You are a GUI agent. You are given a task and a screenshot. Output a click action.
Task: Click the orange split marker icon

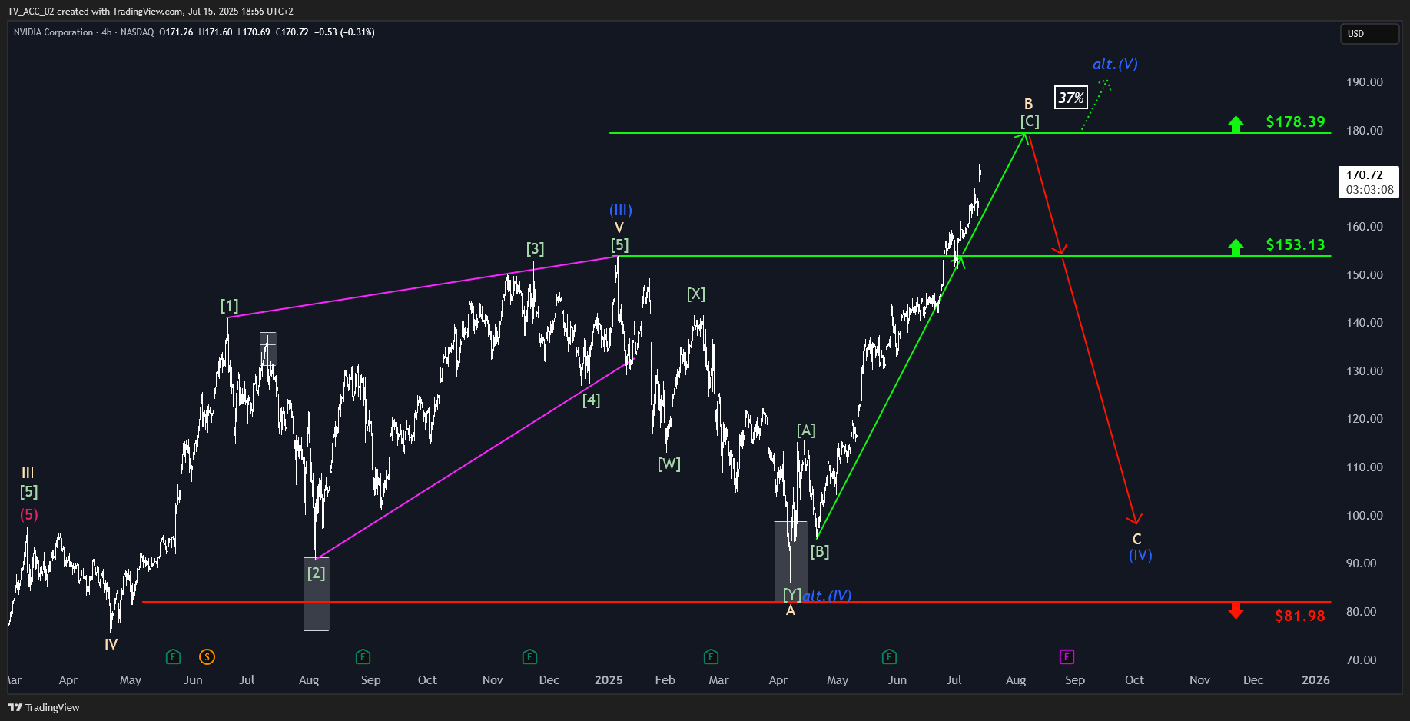(x=207, y=656)
